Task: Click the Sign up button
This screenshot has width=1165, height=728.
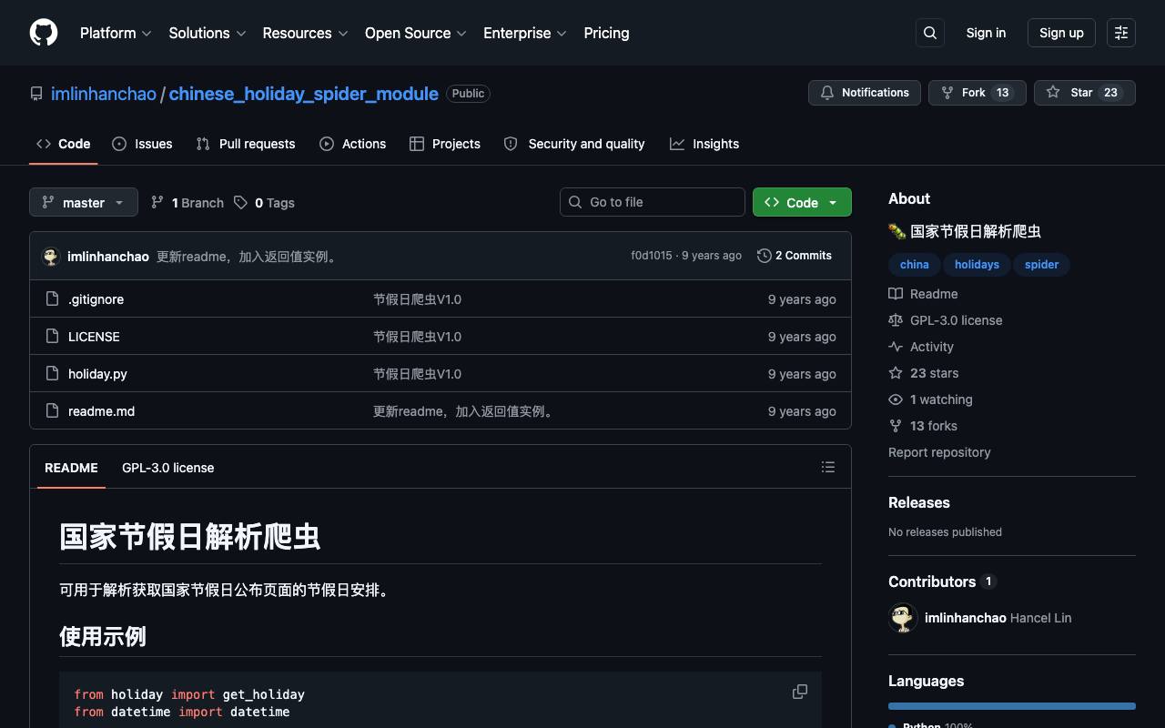Action: 1061,33
